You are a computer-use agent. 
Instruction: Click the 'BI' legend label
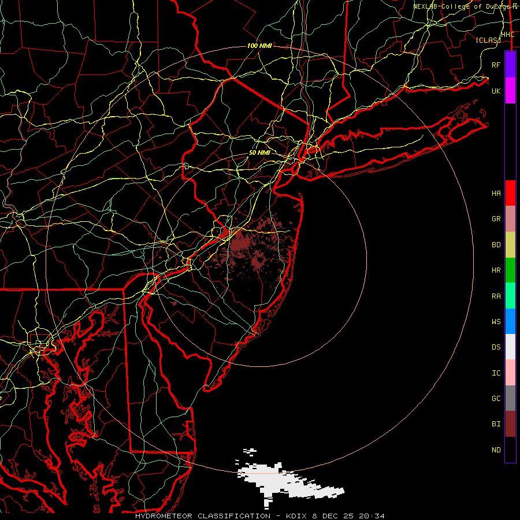[496, 424]
